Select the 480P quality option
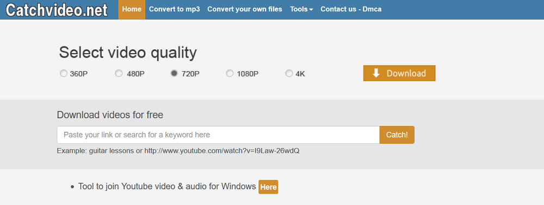This screenshot has width=544, height=205. click(119, 73)
